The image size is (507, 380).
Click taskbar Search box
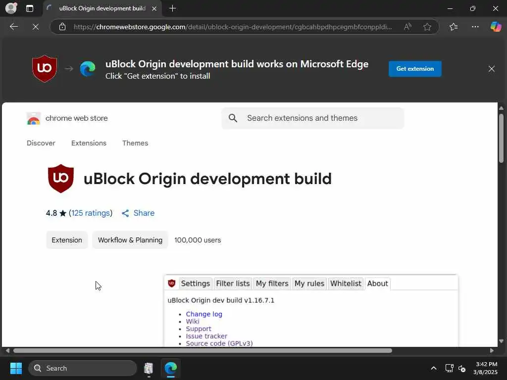[x=83, y=368]
